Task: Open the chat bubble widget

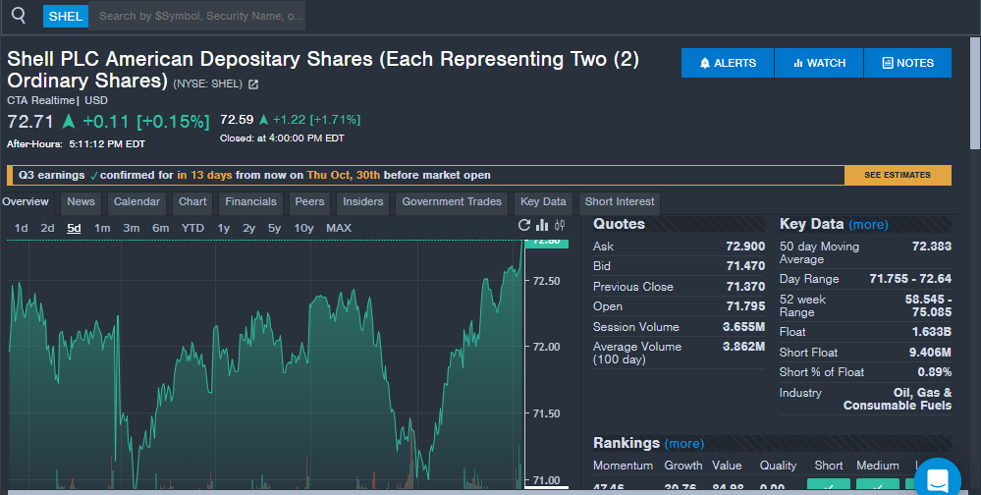Action: point(936,479)
